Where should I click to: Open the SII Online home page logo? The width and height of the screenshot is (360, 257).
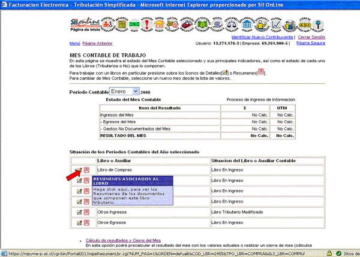[85, 22]
